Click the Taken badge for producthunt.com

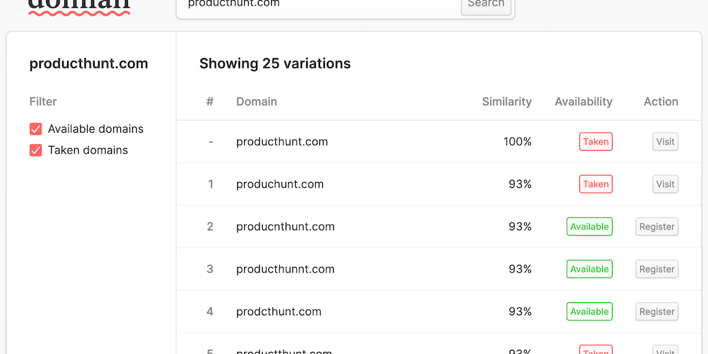pos(595,142)
